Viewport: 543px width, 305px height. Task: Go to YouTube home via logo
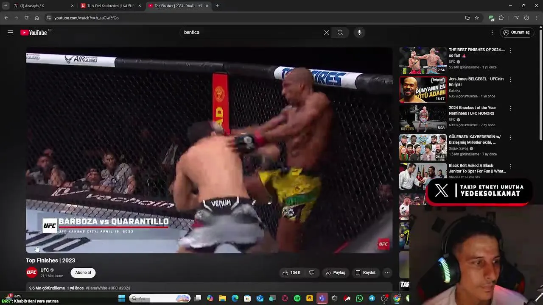click(x=34, y=33)
